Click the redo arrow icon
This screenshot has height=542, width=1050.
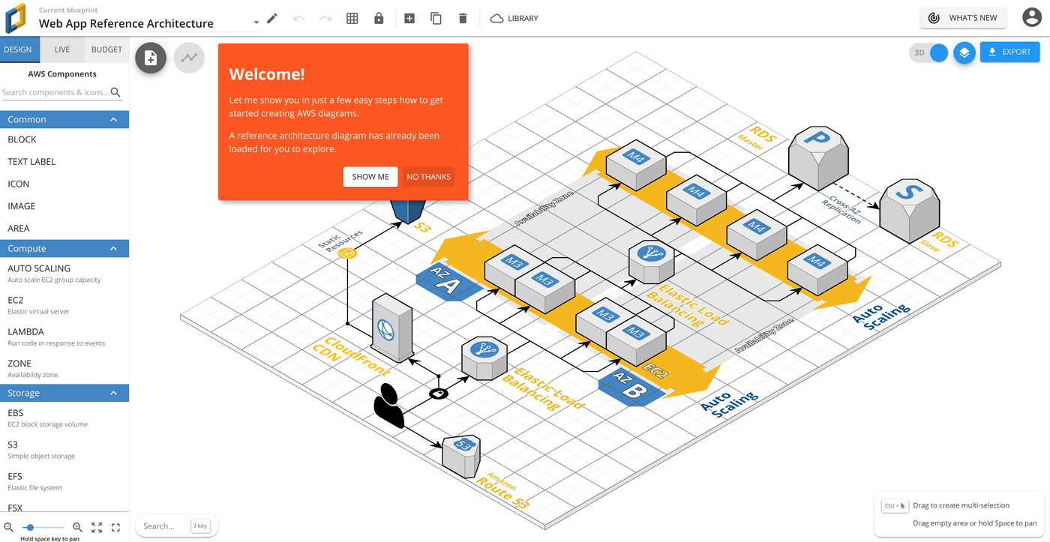(325, 18)
